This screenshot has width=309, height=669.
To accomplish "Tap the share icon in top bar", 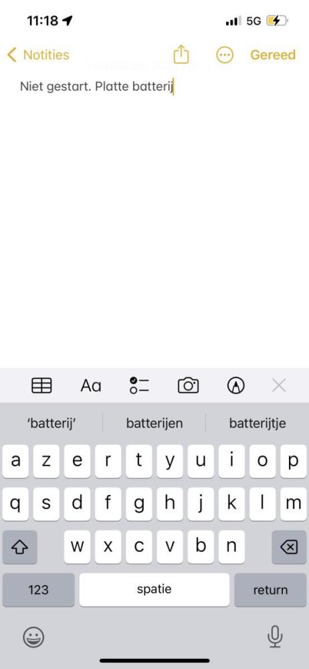I will pyautogui.click(x=181, y=55).
